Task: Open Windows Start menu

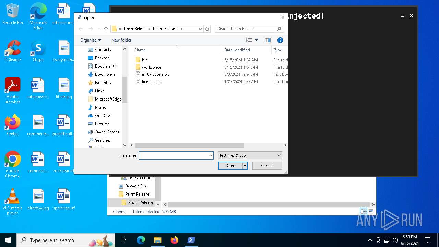Action: (8, 240)
